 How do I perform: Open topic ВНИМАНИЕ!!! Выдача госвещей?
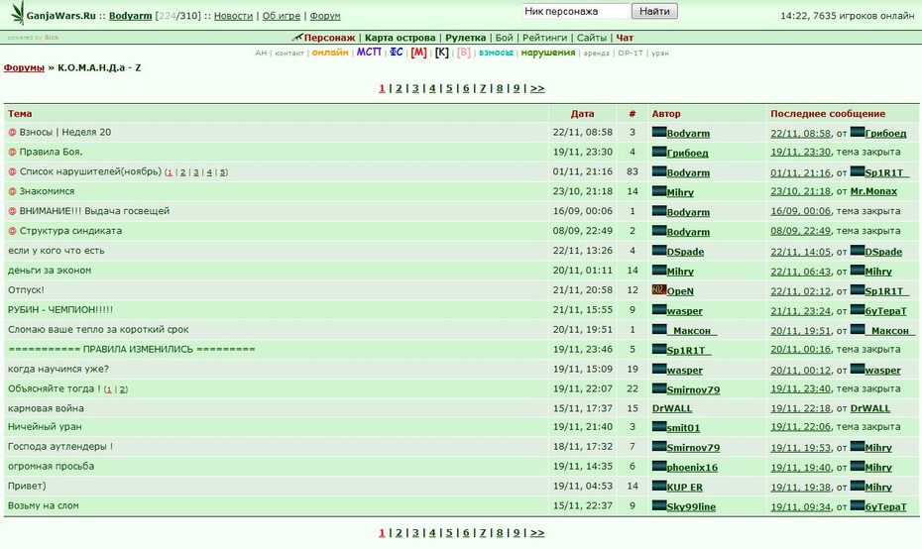click(94, 211)
